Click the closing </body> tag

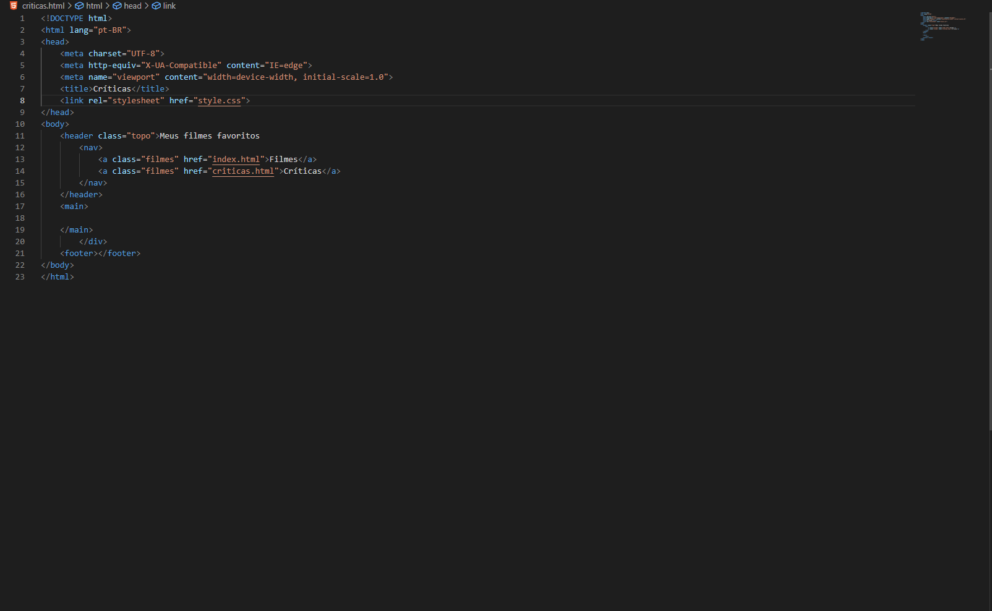58,265
